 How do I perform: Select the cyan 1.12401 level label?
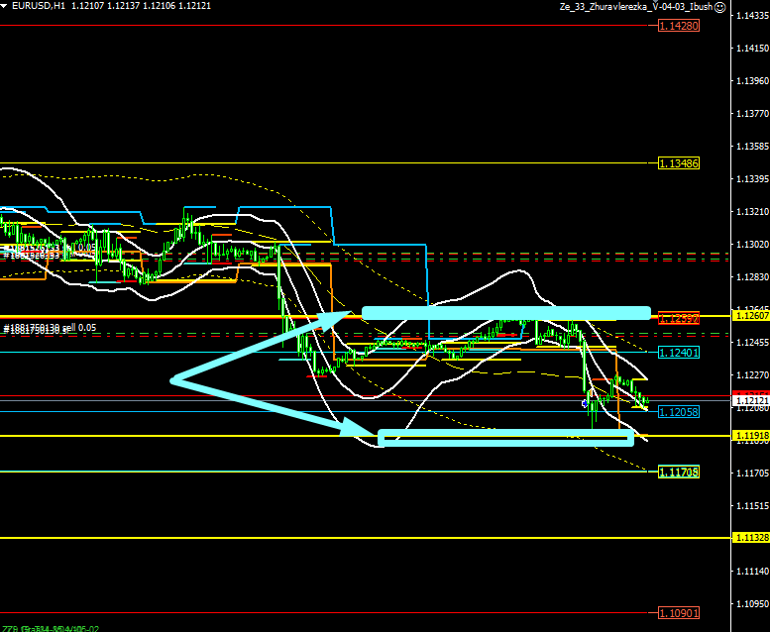(679, 352)
